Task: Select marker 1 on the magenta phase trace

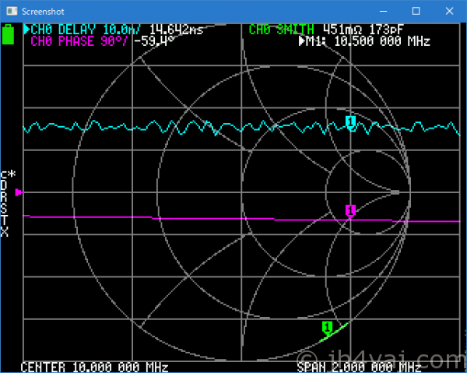Action: click(x=350, y=211)
